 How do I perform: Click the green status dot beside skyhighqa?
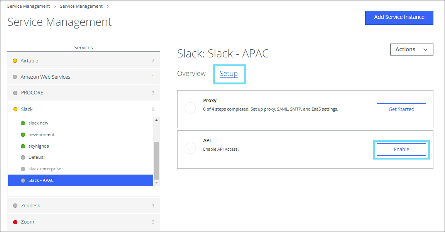23,146
